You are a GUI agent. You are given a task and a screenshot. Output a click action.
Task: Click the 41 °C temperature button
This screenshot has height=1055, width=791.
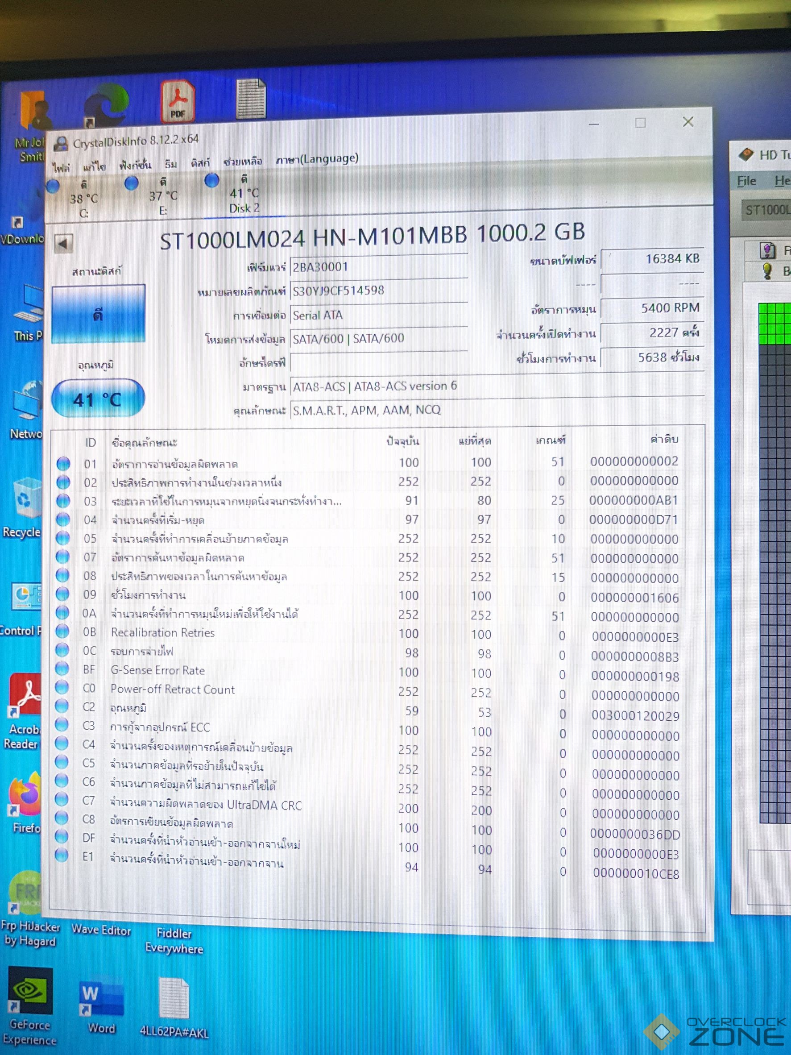[x=98, y=399]
